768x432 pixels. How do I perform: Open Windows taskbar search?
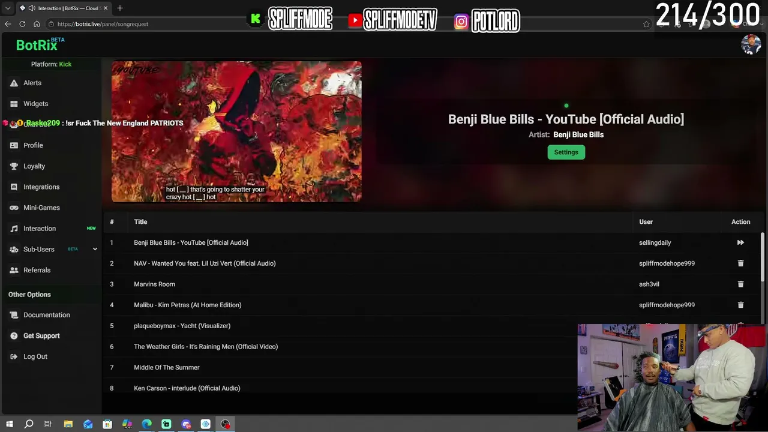(29, 424)
